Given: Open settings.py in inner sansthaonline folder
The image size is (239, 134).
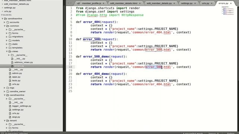Looking at the screenshot, I should pyautogui.click(x=18, y=110).
